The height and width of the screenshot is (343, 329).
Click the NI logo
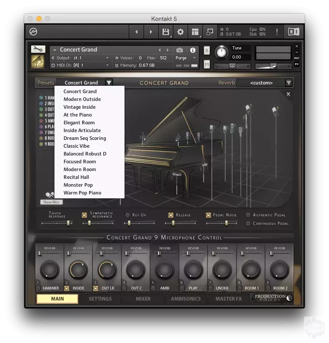pos(294,32)
